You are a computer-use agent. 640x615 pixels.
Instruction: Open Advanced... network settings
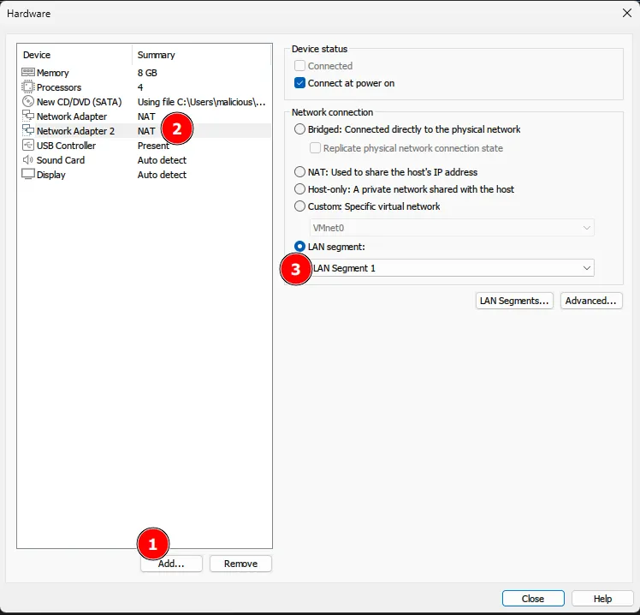pos(591,301)
